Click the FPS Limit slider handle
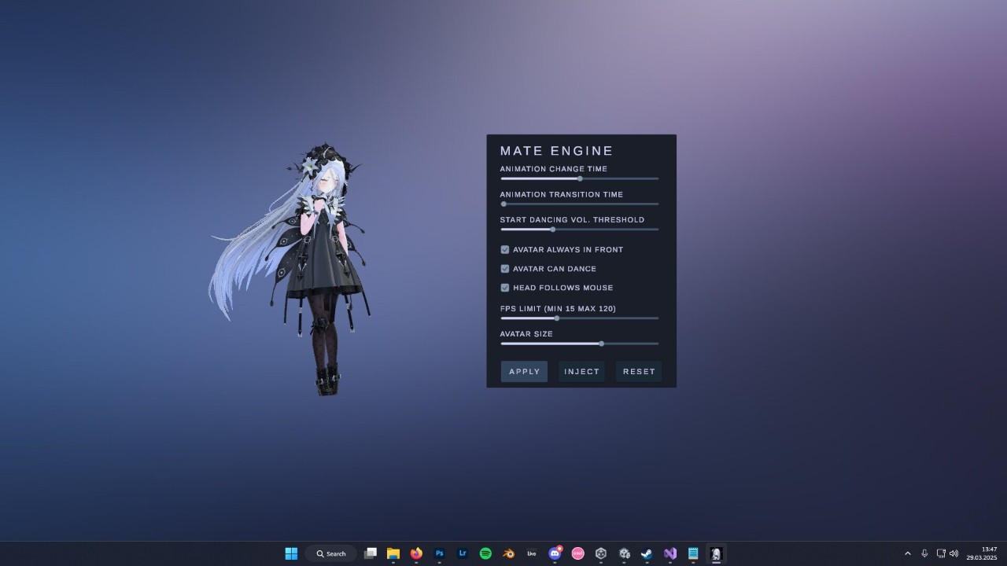 (557, 318)
